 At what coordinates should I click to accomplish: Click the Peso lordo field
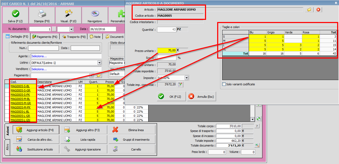click(x=217, y=152)
